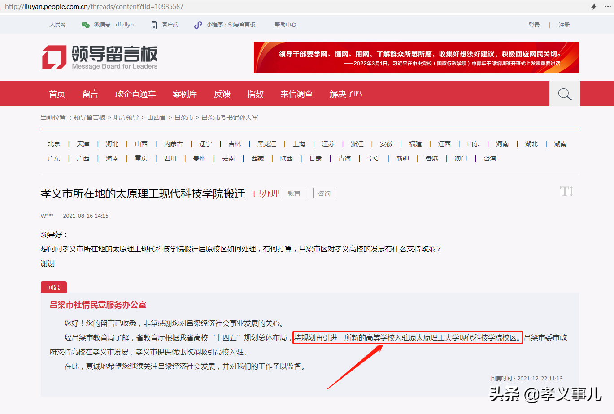Open the 留言 navigation item

coord(90,94)
